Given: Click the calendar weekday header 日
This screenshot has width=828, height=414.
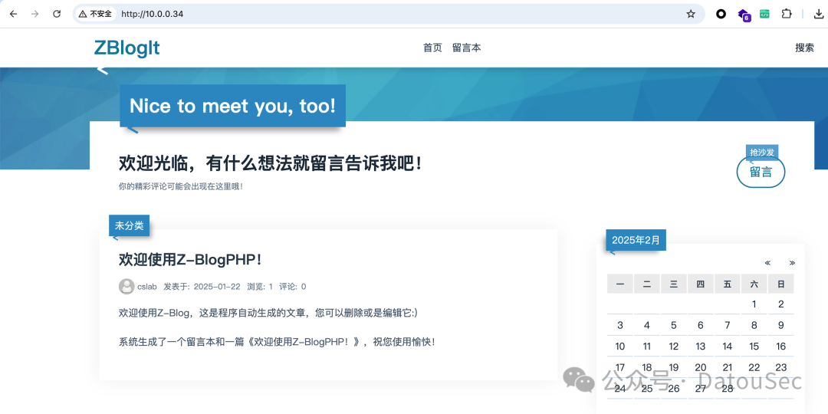Looking at the screenshot, I should pos(781,284).
